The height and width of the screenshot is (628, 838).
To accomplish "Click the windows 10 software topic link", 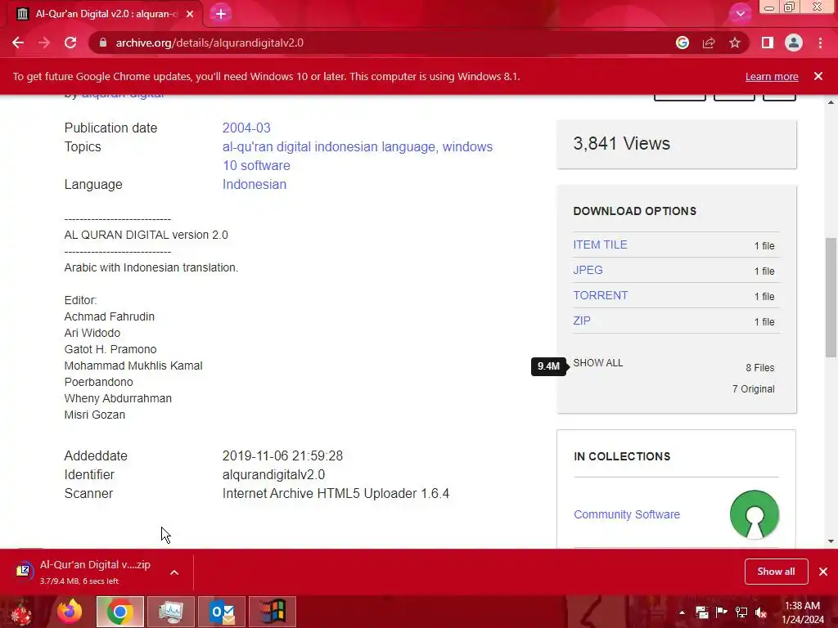I will coord(358,156).
